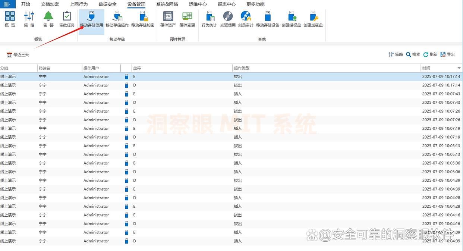Select the 移动存储加密 ribbon icon
Viewport: 463px width, 251px height.
point(143,19)
